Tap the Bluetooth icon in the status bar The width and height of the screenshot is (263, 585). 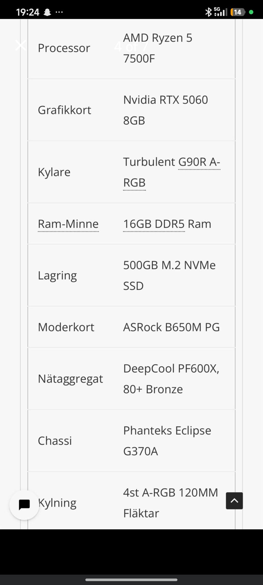208,12
